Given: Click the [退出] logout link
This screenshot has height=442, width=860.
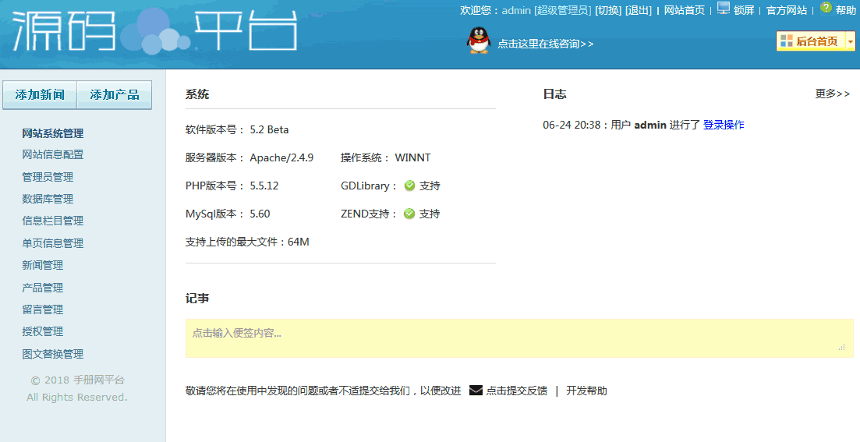Looking at the screenshot, I should coord(639,10).
